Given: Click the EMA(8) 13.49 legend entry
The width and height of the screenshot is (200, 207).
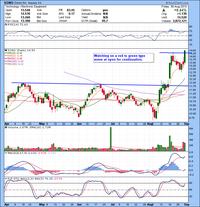Looking at the screenshot, I should click(x=13, y=56).
